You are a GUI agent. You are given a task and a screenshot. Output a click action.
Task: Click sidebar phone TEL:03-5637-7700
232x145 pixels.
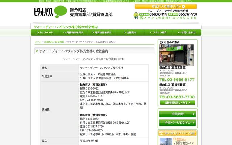[177, 97]
